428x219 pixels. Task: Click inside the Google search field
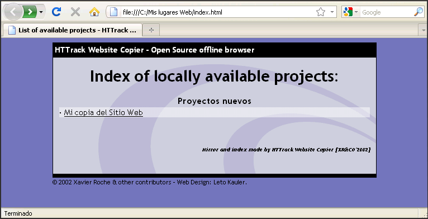386,12
